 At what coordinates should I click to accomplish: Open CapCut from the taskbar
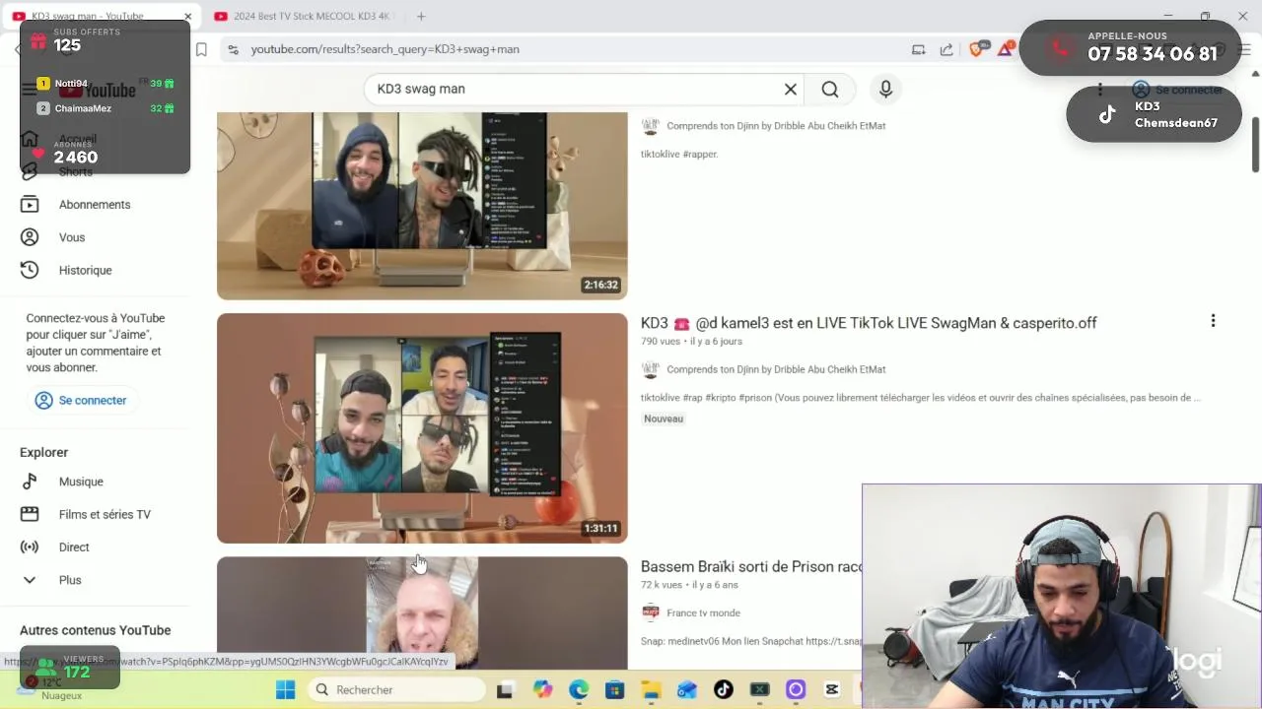(x=832, y=689)
